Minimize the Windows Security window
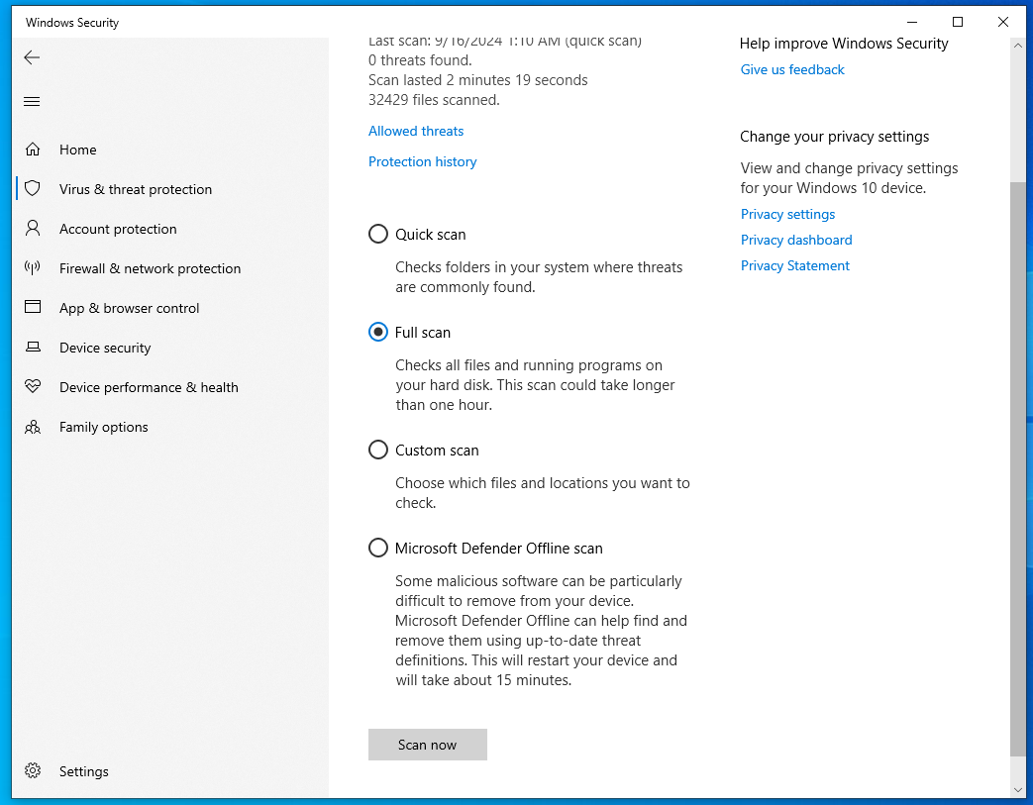Screen dimensions: 1033x805 pos(912,22)
